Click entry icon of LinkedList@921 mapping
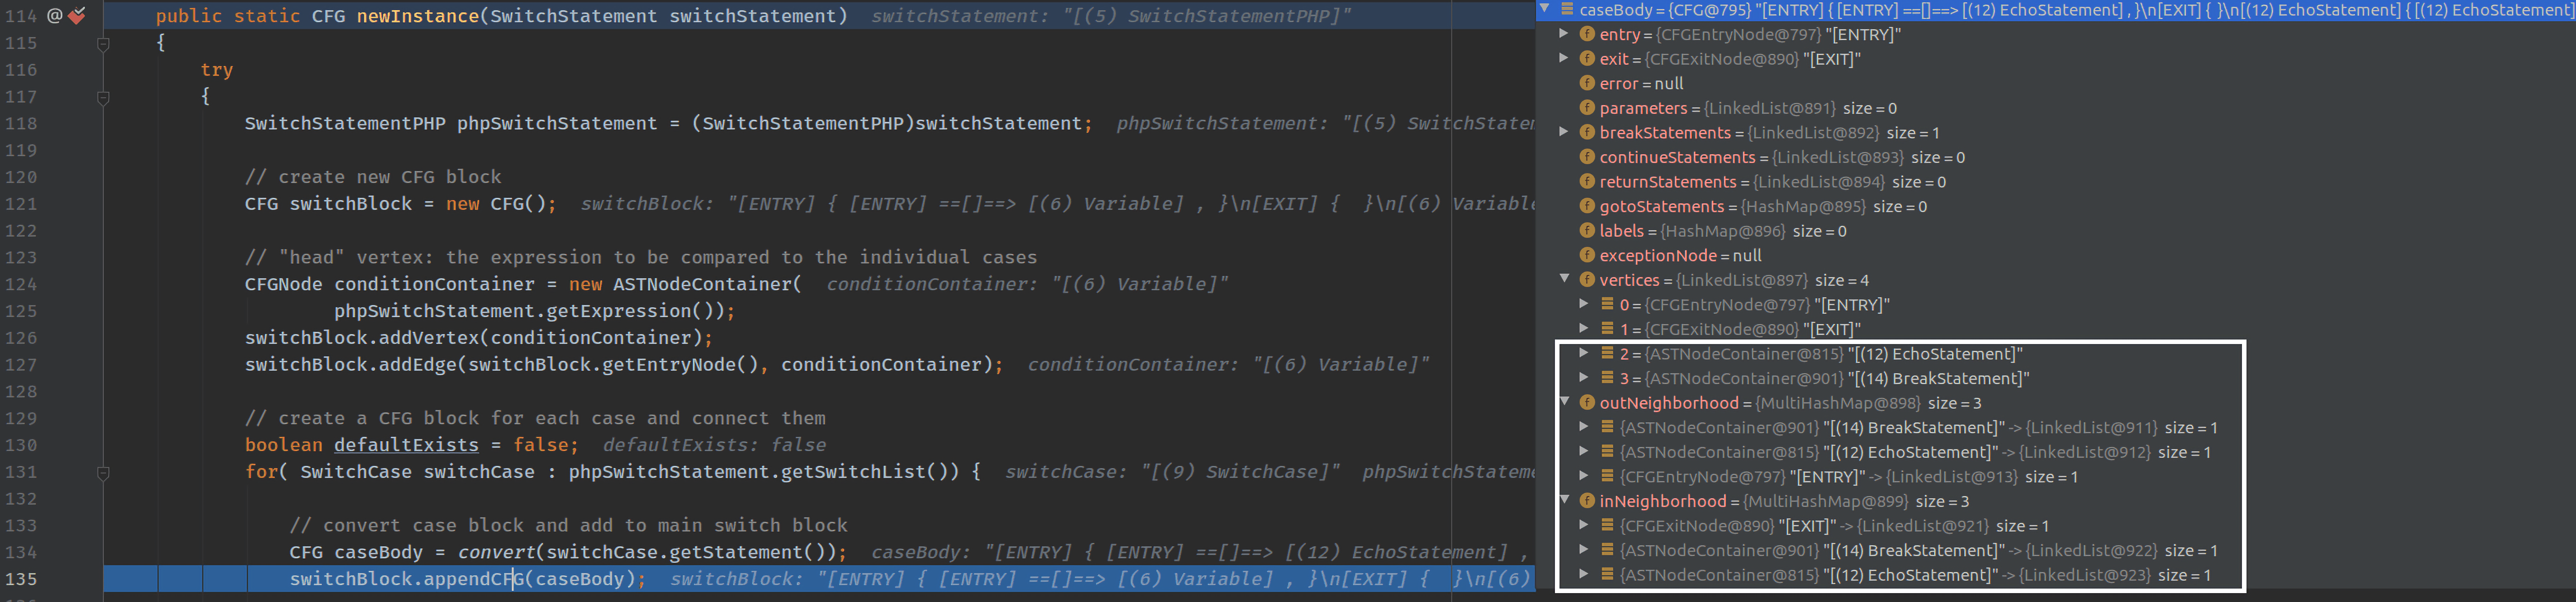The height and width of the screenshot is (602, 2576). 1607,525
